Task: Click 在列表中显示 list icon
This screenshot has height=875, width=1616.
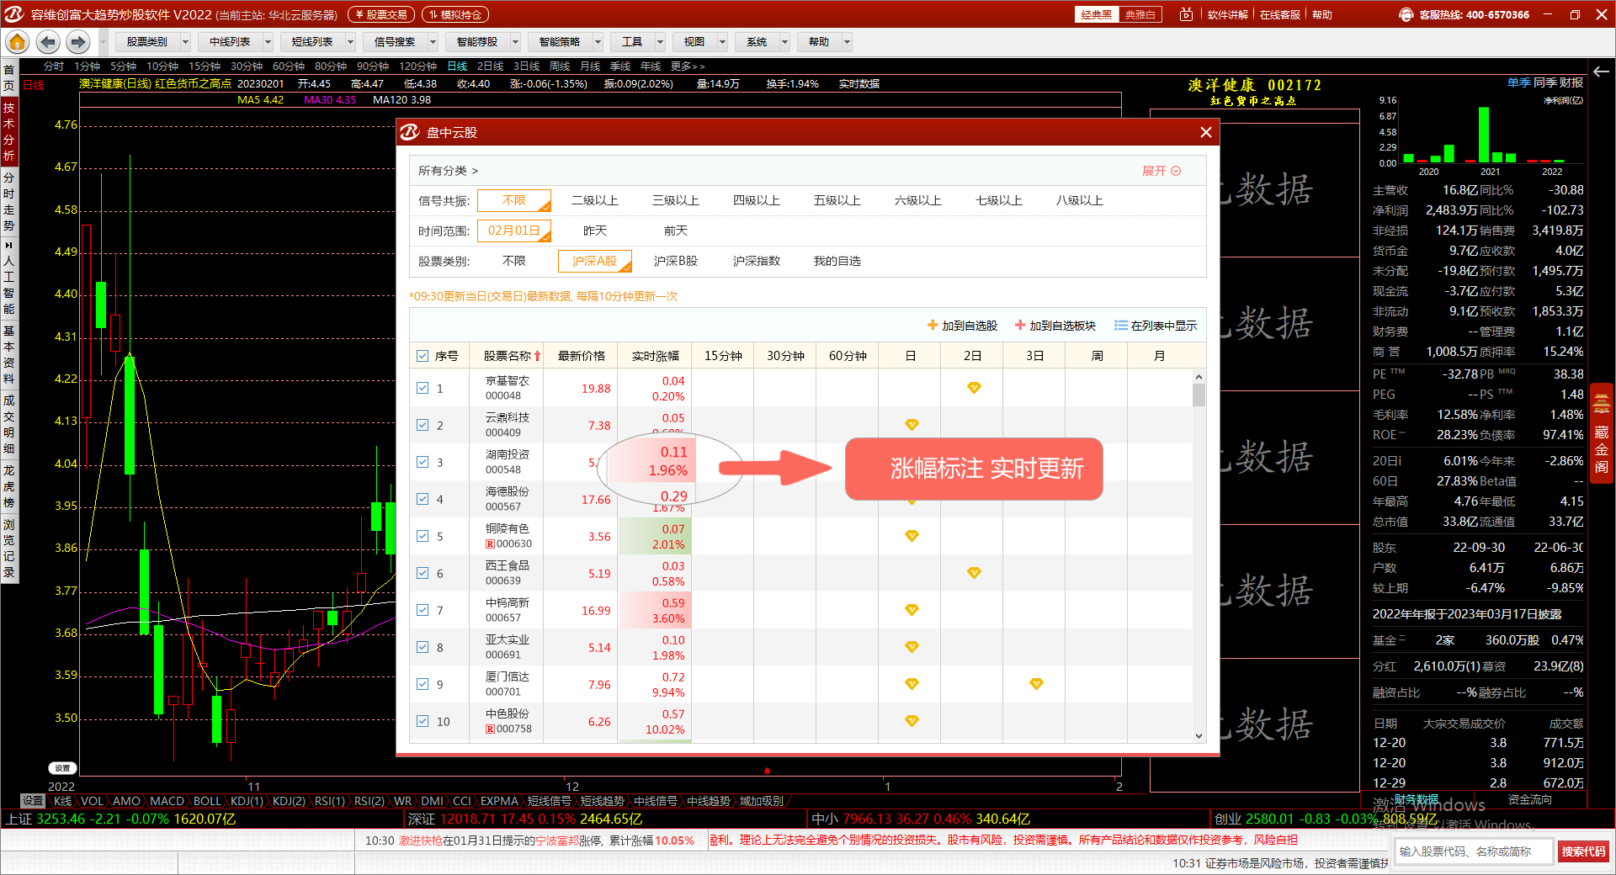Action: tap(1121, 325)
